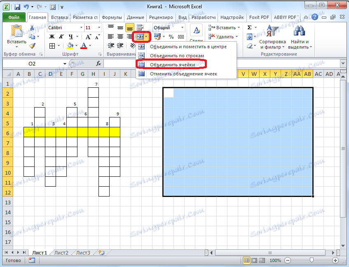Image resolution: width=349 pixels, height=267 pixels.
Task: Click the Increase Font Size icon
Action: [x=88, y=37]
